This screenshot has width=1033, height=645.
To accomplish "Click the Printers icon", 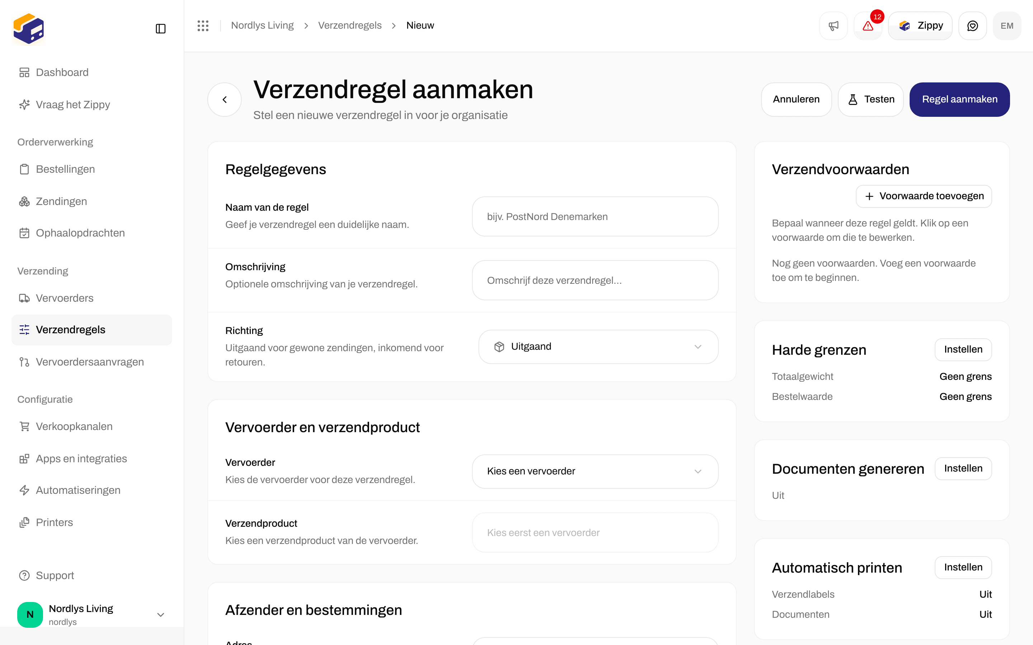I will tap(24, 522).
